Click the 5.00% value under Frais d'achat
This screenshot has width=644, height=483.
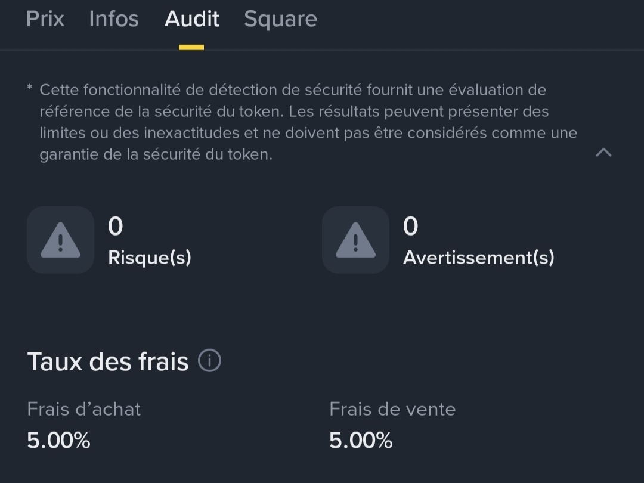pyautogui.click(x=58, y=441)
